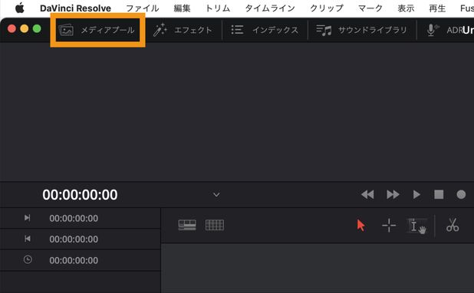Select the red arrow pointer tool
The width and height of the screenshot is (474, 293).
pos(361,225)
